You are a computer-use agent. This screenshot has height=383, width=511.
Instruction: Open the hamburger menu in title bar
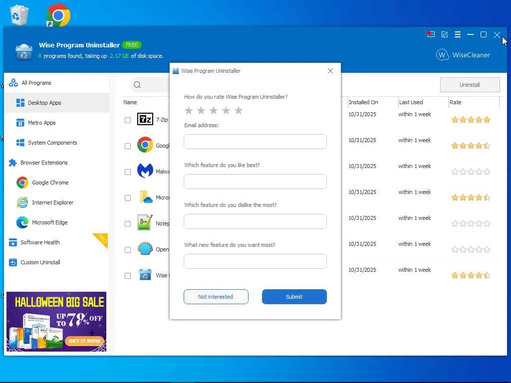coord(458,34)
